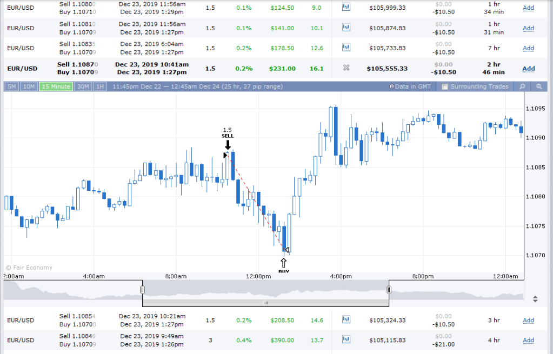The width and height of the screenshot is (553, 354).
Task: Zoom in on the chart with magnifier
Action: (522, 86)
